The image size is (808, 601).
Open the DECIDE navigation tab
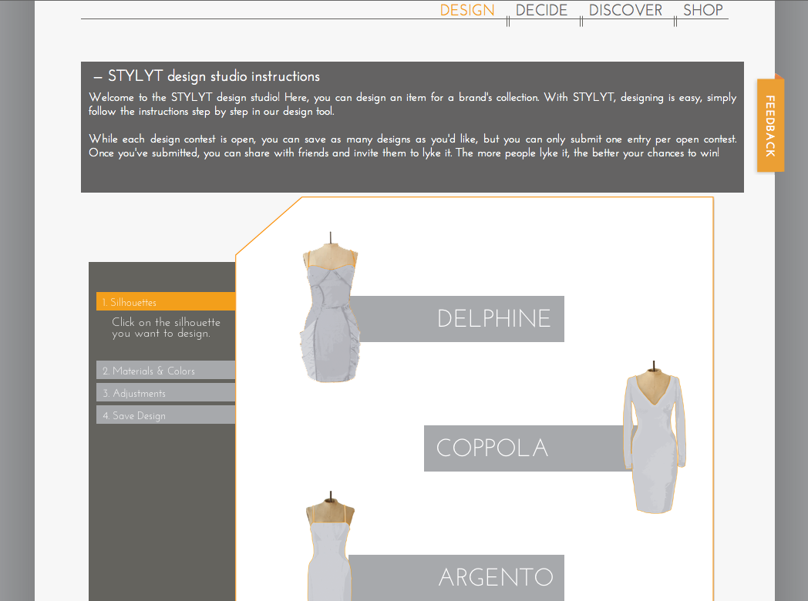[x=541, y=10]
